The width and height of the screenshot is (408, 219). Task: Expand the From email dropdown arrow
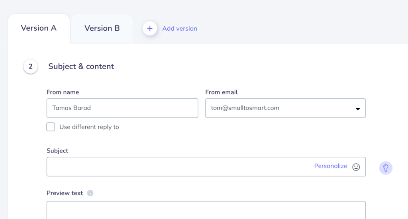(357, 109)
